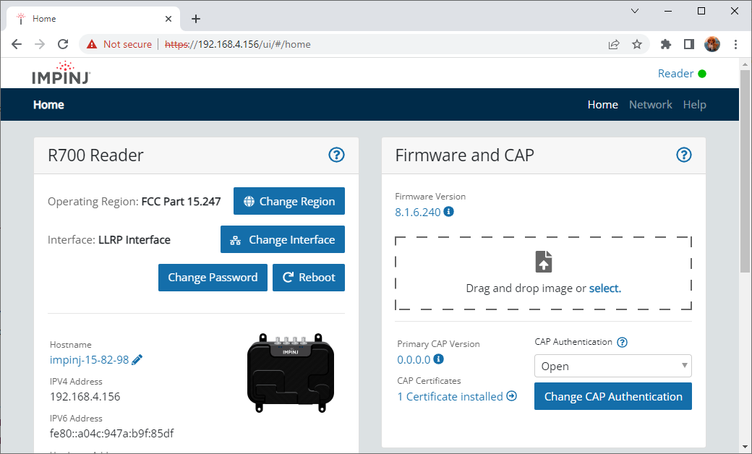The width and height of the screenshot is (752, 454).
Task: Click 'select.' to choose a firmware image
Action: point(605,288)
